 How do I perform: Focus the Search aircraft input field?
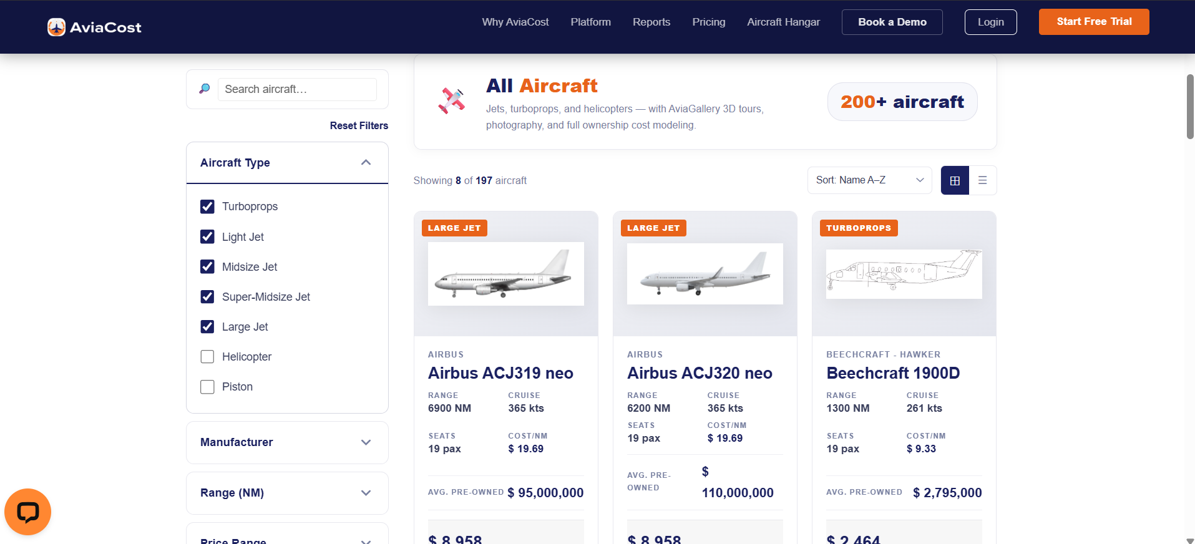pyautogui.click(x=297, y=89)
